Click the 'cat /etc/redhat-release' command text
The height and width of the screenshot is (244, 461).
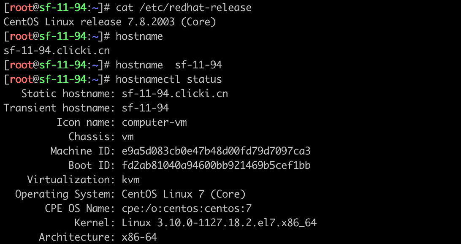point(184,8)
